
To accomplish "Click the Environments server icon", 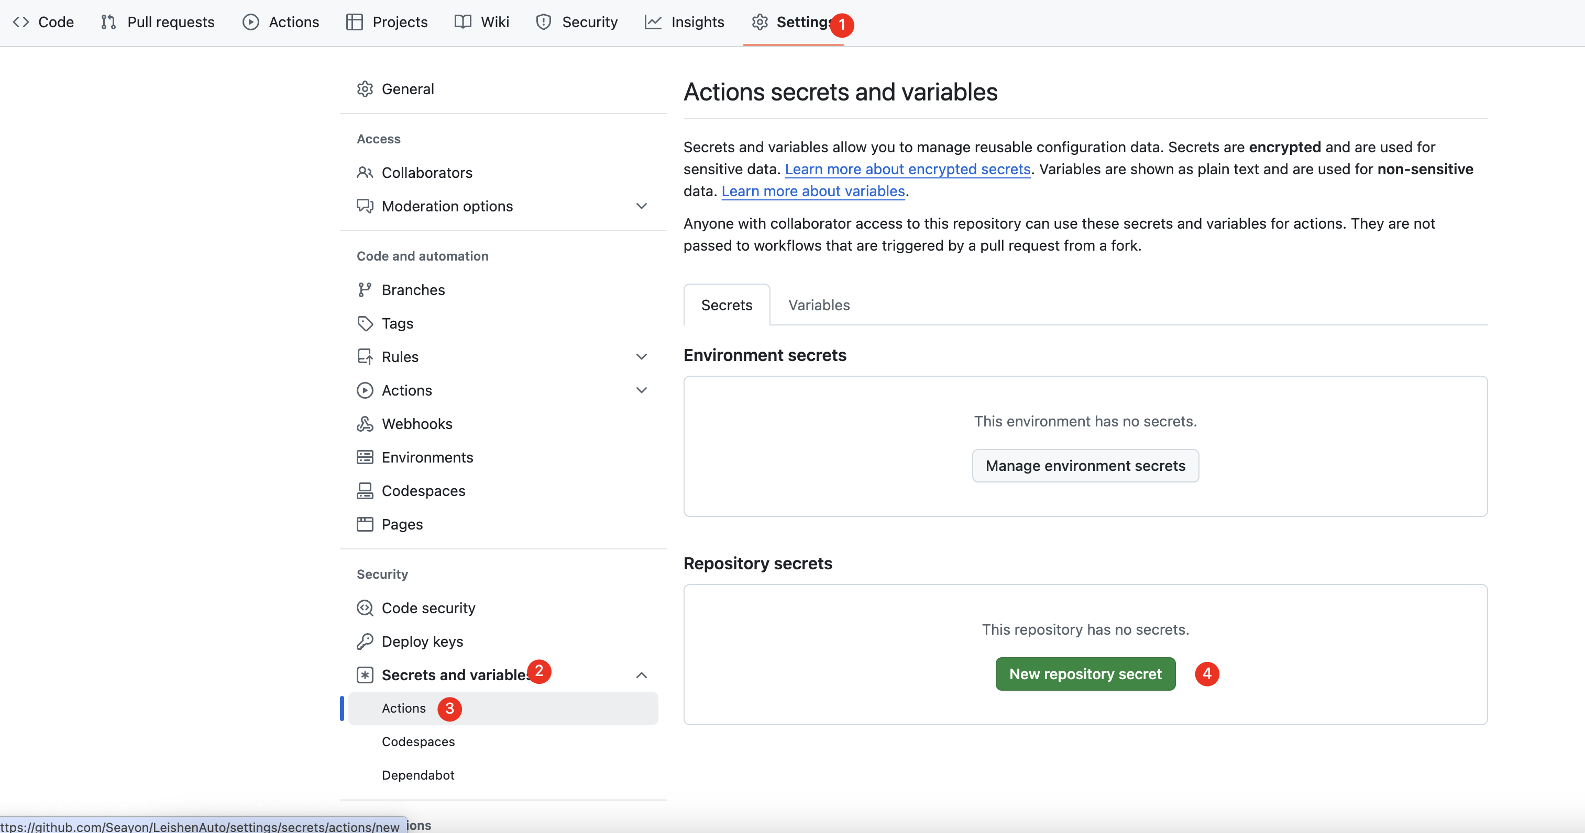I will tap(365, 457).
